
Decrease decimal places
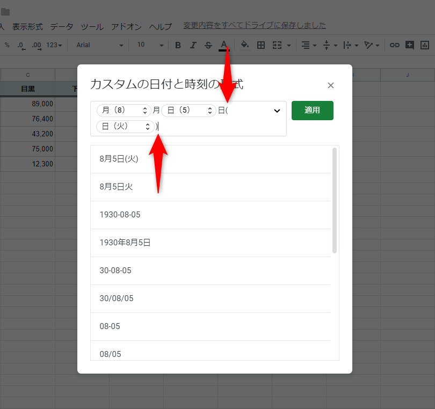click(x=21, y=46)
